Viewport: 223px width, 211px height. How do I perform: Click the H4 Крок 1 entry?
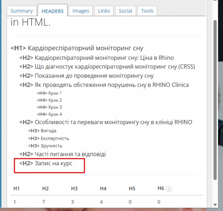49,93
